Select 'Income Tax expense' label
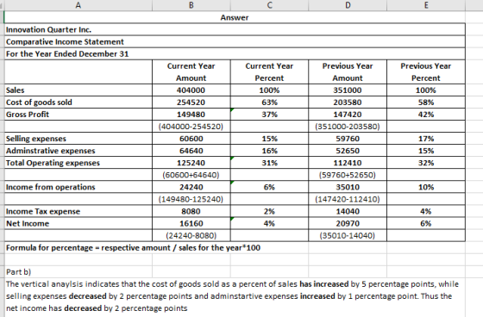 pyautogui.click(x=78, y=211)
